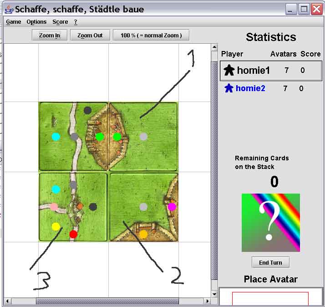Select dark dot beside upper-left city wall
The width and height of the screenshot is (325, 307).
(87, 110)
